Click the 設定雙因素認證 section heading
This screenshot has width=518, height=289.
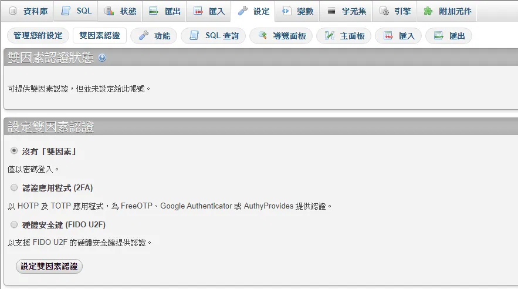51,127
